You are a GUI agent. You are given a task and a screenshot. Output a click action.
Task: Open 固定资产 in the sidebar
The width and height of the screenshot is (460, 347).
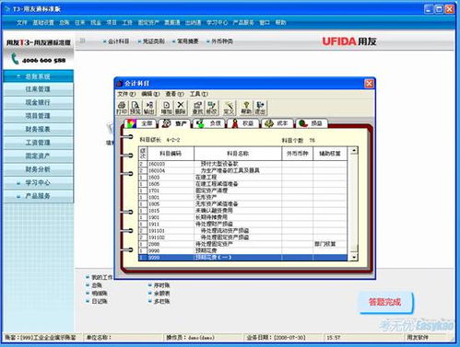(x=38, y=156)
